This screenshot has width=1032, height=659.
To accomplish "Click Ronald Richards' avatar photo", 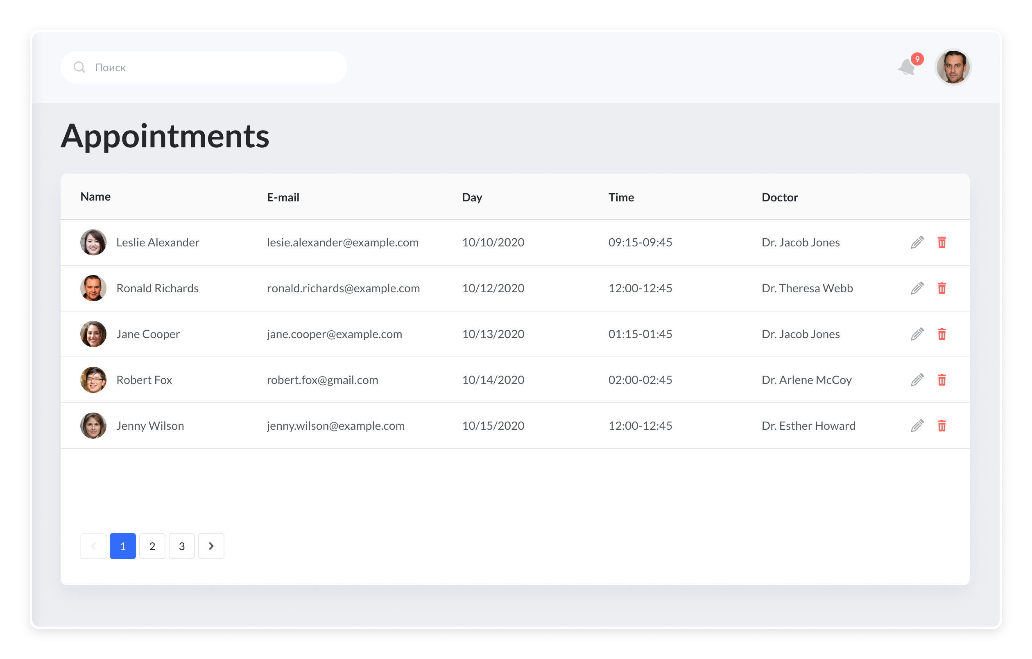I will click(x=93, y=289).
